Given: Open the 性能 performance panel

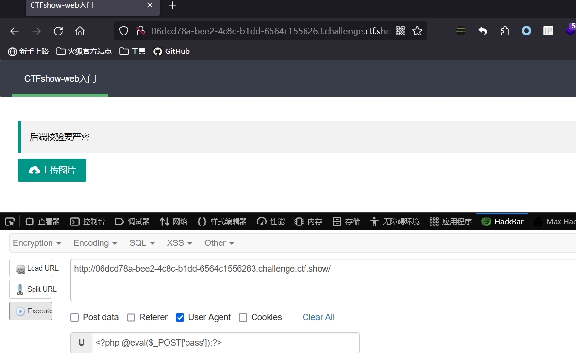Looking at the screenshot, I should (x=271, y=222).
